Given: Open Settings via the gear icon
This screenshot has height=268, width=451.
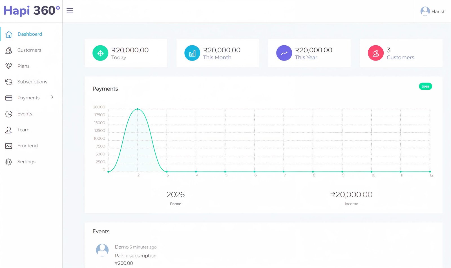Looking at the screenshot, I should [x=9, y=162].
